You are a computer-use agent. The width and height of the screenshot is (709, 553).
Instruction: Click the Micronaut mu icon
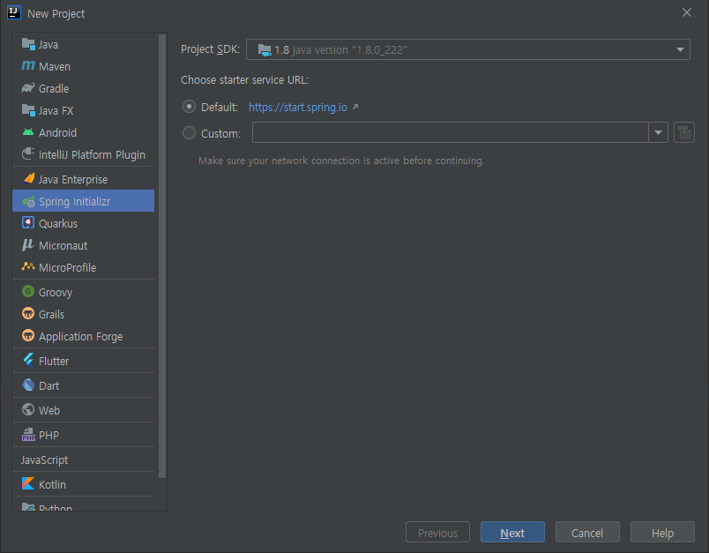coord(28,245)
